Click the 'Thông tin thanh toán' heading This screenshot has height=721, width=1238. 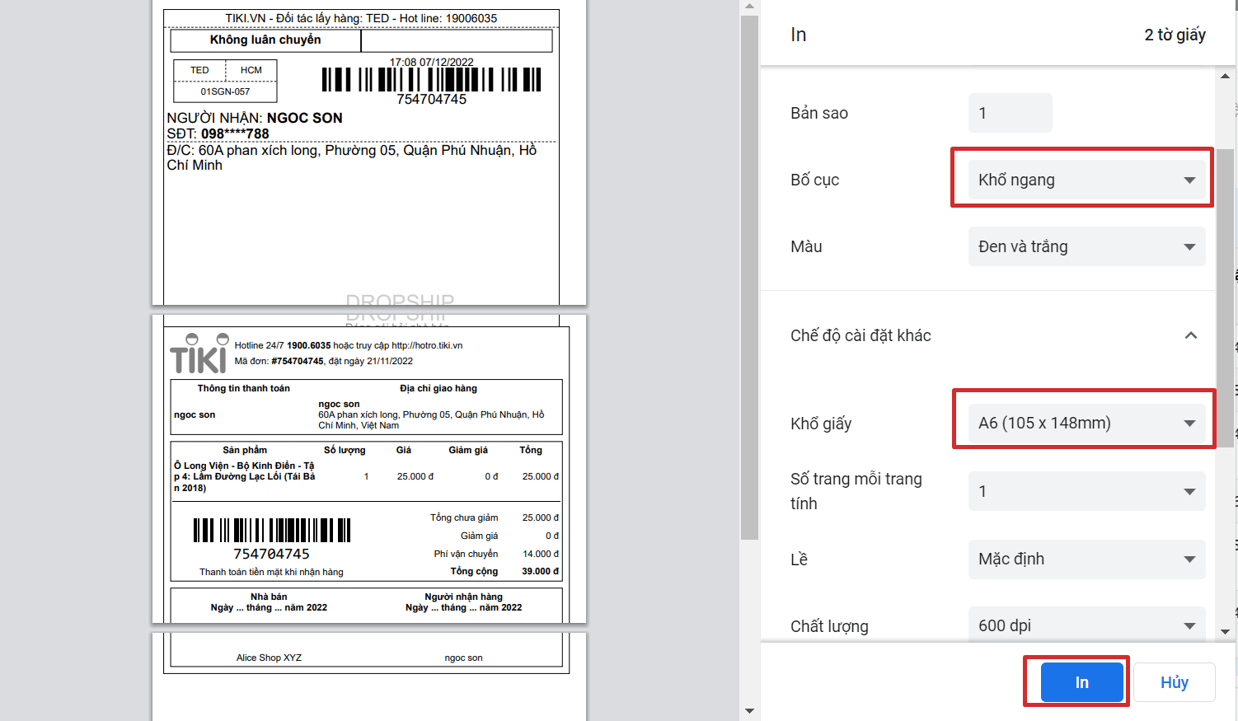click(243, 388)
